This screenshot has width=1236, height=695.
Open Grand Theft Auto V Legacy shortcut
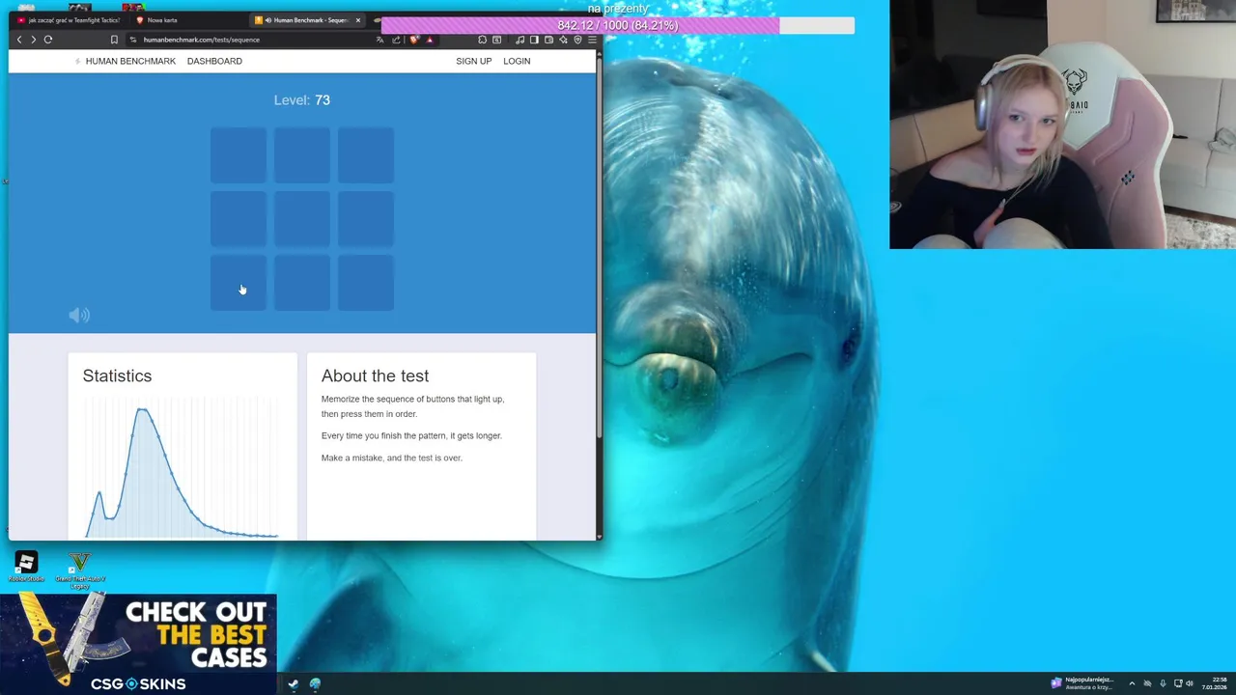pos(80,570)
